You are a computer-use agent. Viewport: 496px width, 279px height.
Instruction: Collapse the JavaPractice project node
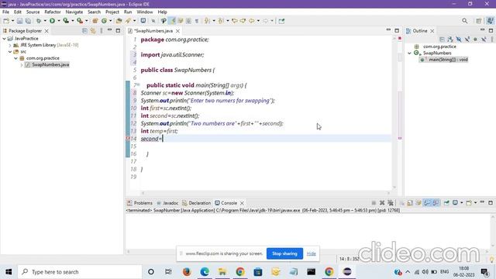click(4, 39)
